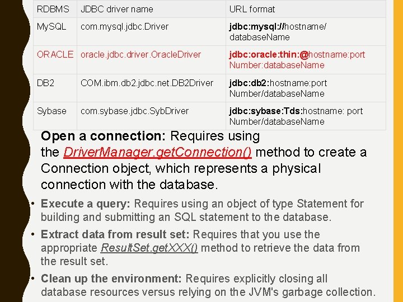Click the 'MySQL' table cell
This screenshot has width=403, height=302.
pos(55,32)
